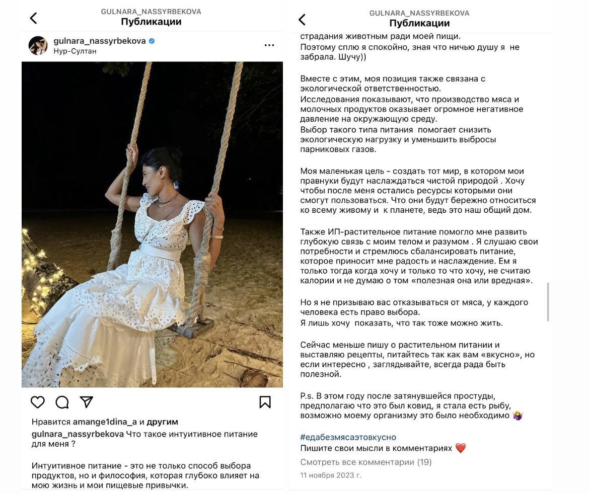Go back using the right panel's arrow
The height and width of the screenshot is (494, 589).
point(302,20)
